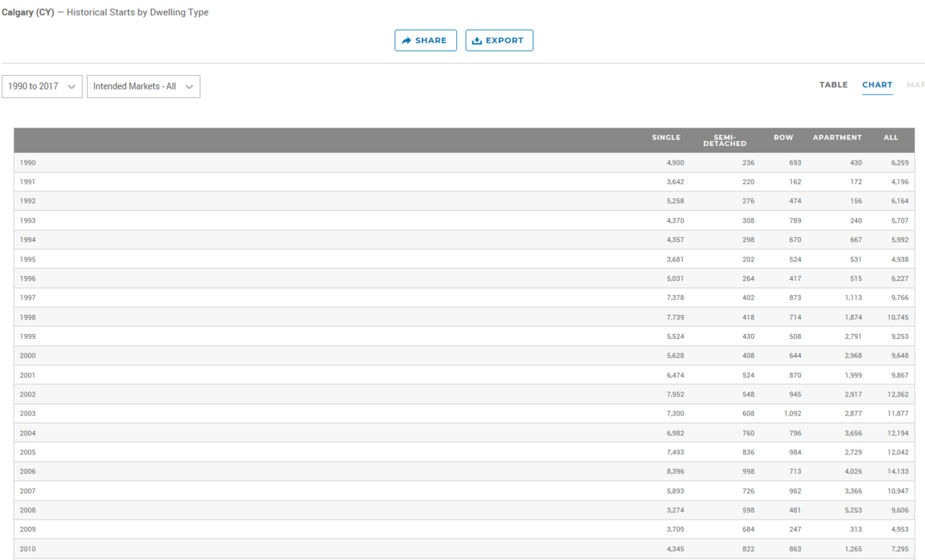Open the Intended Markets - All dropdown

pos(143,86)
